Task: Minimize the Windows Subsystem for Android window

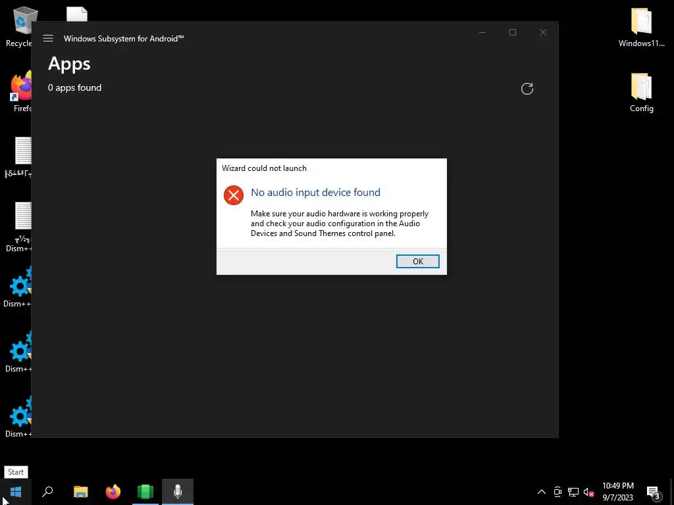Action: coord(482,33)
